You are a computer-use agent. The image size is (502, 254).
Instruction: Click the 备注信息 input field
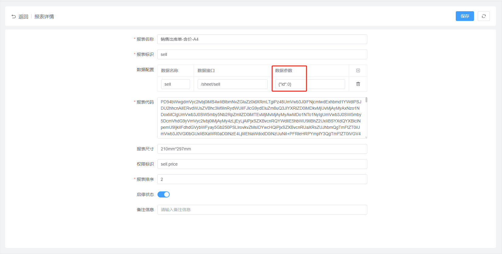coord(262,210)
